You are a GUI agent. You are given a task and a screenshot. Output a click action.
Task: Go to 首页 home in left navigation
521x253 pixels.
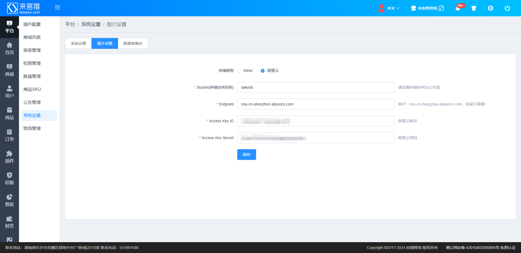[9, 49]
